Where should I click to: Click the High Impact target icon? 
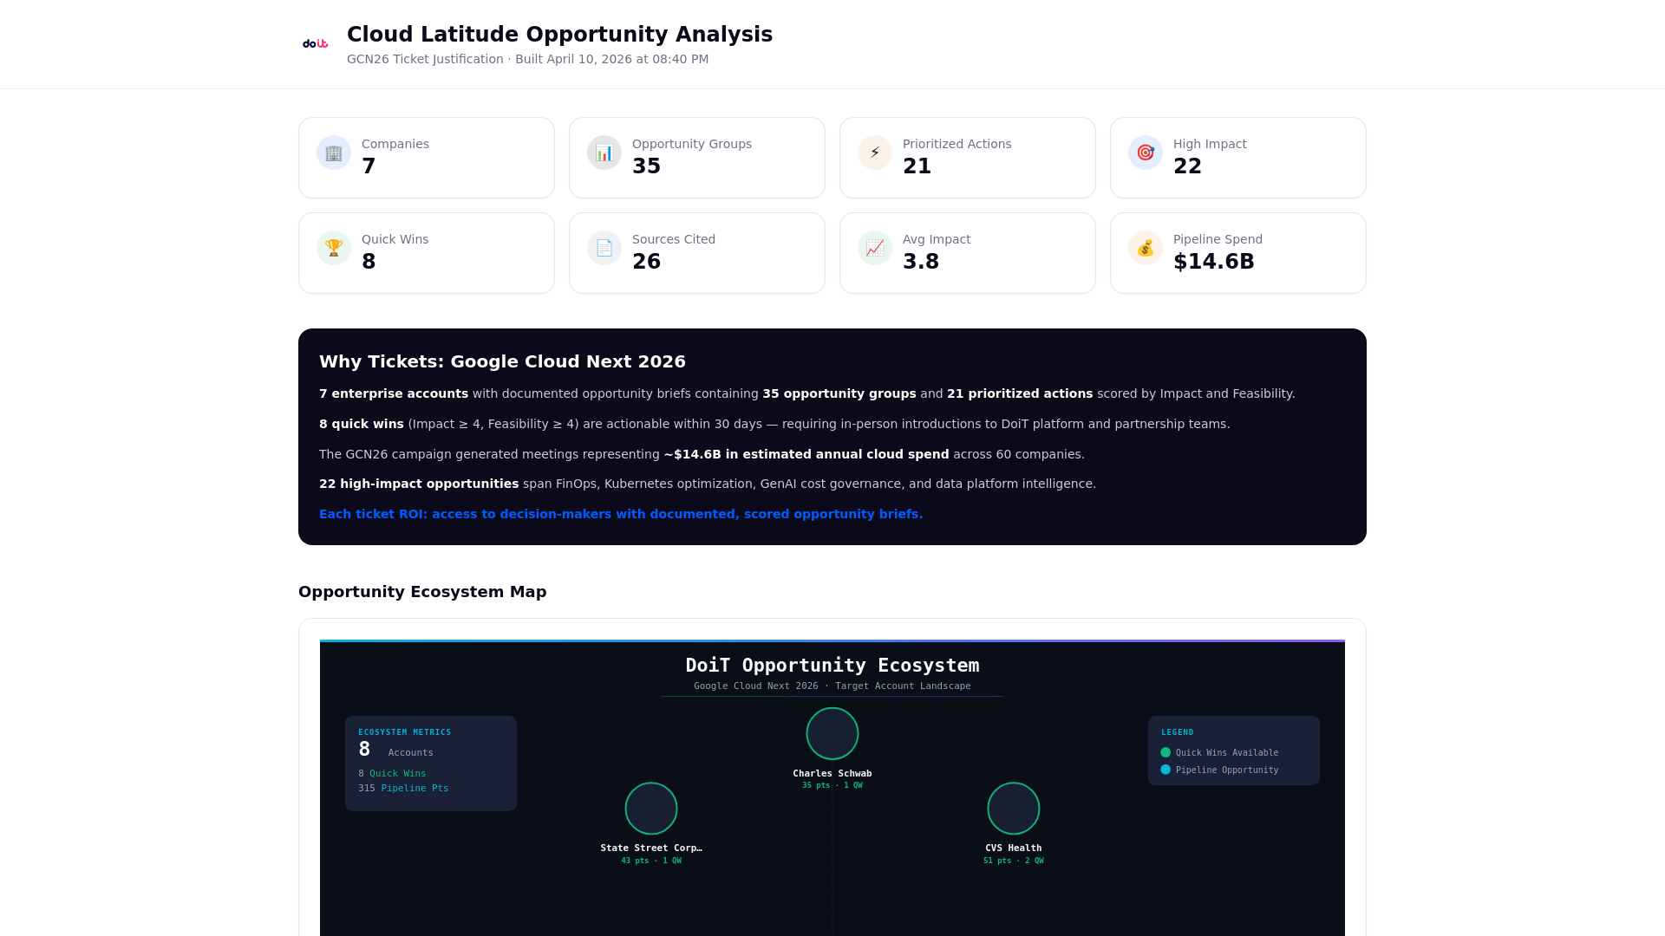click(1146, 153)
